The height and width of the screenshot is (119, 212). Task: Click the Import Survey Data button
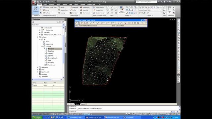(x=50, y=7)
